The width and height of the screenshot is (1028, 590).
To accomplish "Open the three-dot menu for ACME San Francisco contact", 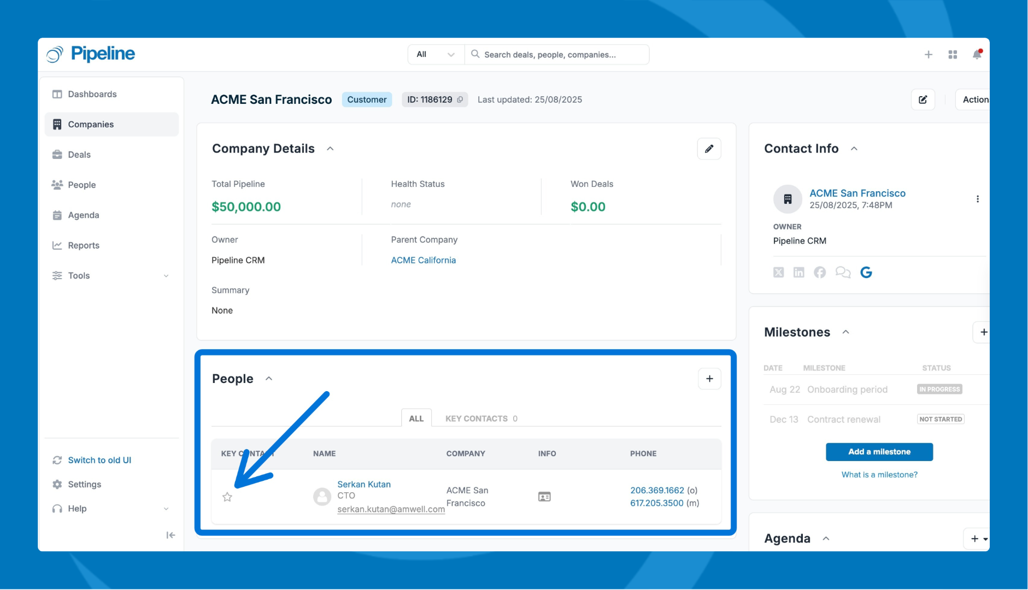I will click(977, 199).
